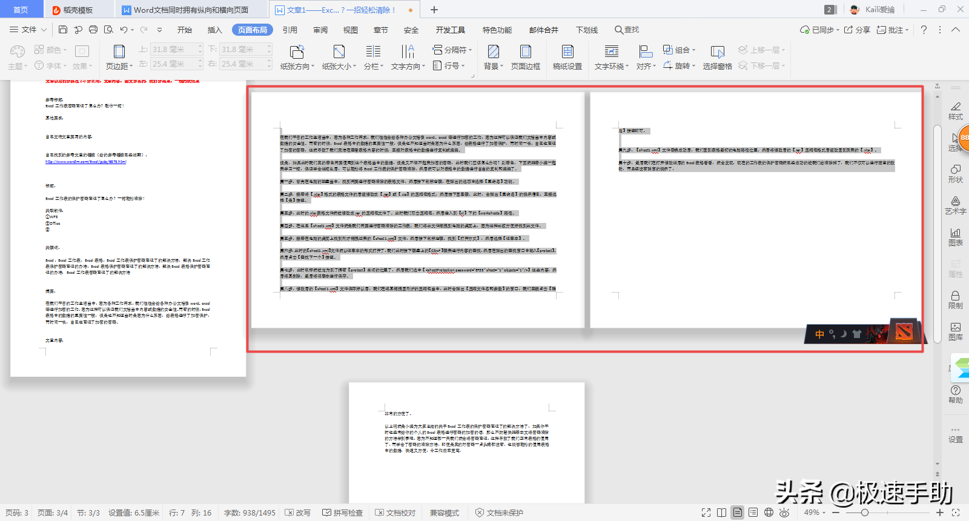Screen dimensions: 969x521
Task: Zoom out with the minus button
Action: coord(836,513)
